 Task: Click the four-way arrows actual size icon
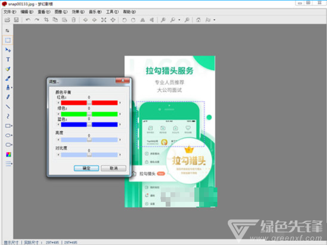point(113,20)
